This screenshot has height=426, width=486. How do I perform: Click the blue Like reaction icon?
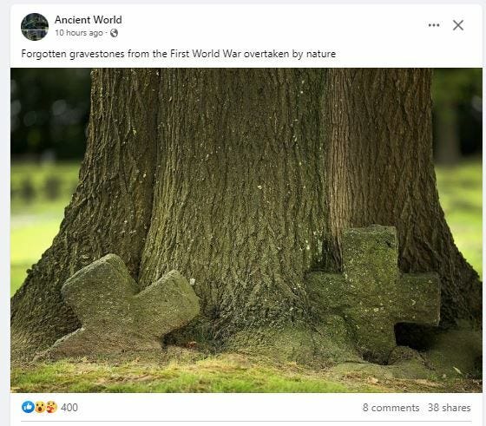(28, 407)
